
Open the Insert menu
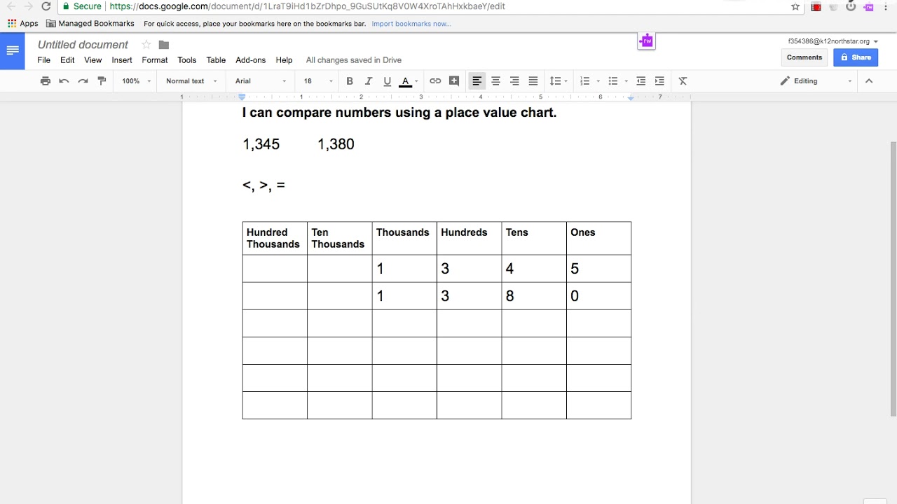click(x=122, y=60)
